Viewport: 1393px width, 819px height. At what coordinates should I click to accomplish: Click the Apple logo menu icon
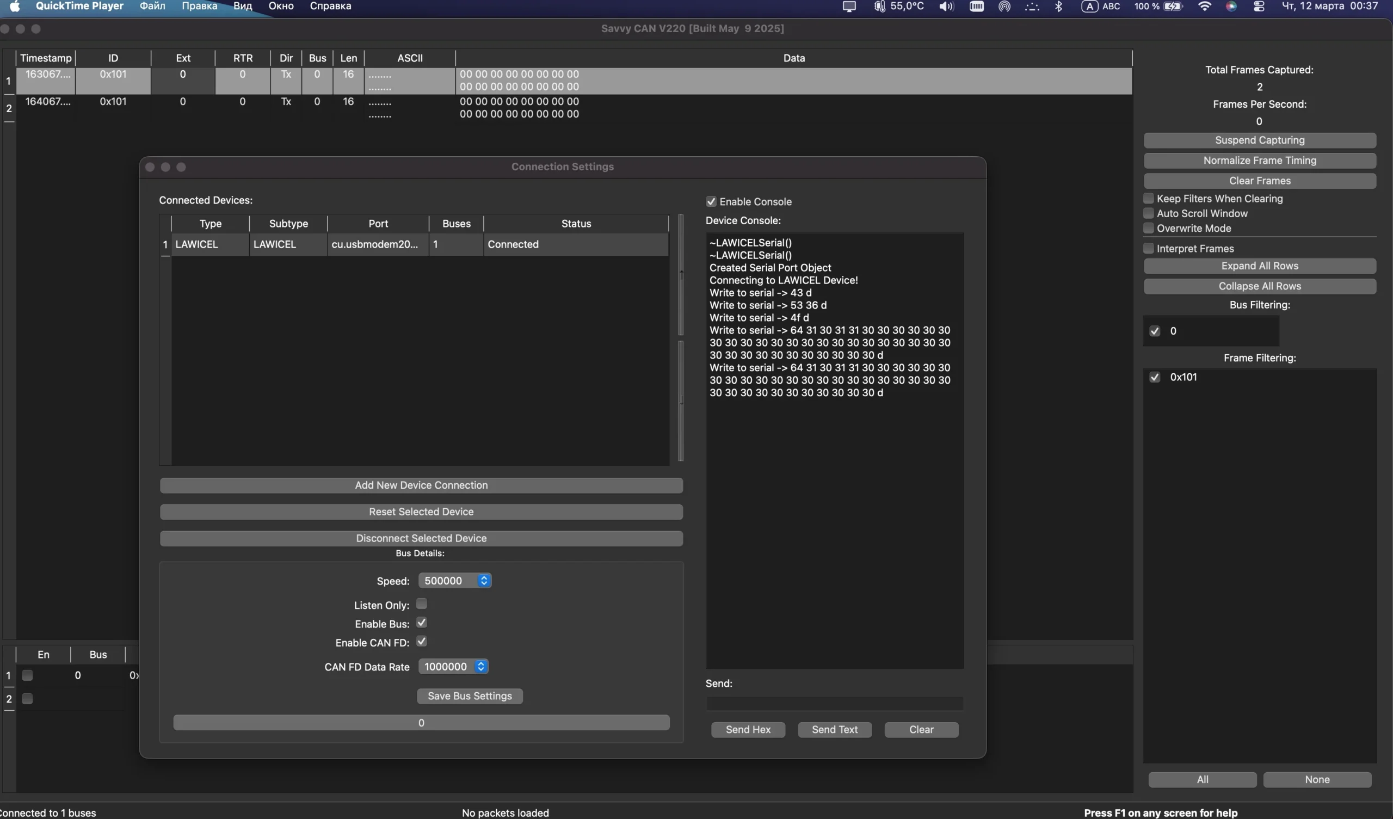(15, 6)
